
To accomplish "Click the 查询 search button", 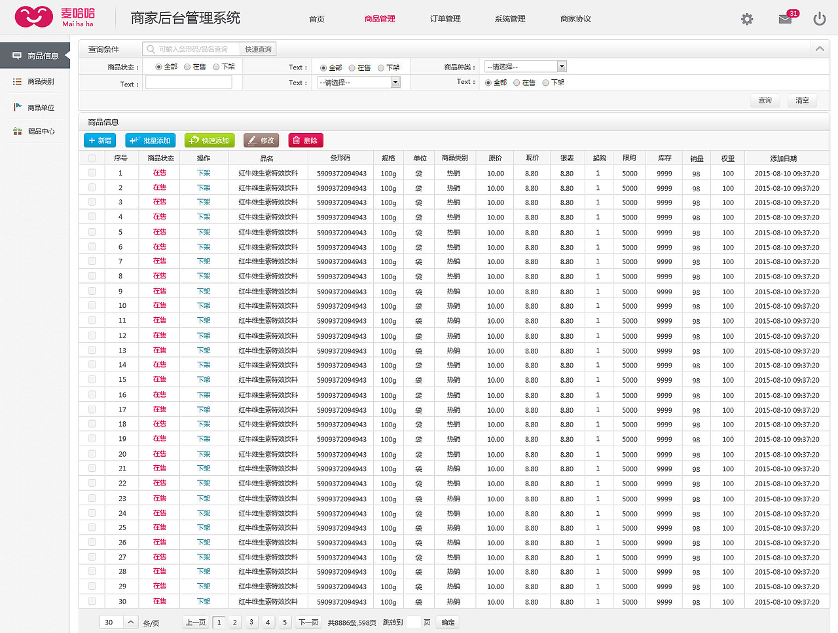I will pyautogui.click(x=765, y=100).
